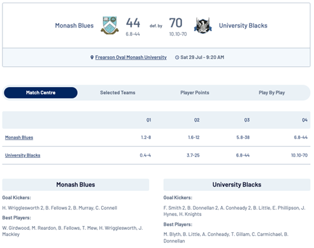Screen dimensions: 314x248
Task: Switch to the Play By Play tab
Action: (272, 93)
